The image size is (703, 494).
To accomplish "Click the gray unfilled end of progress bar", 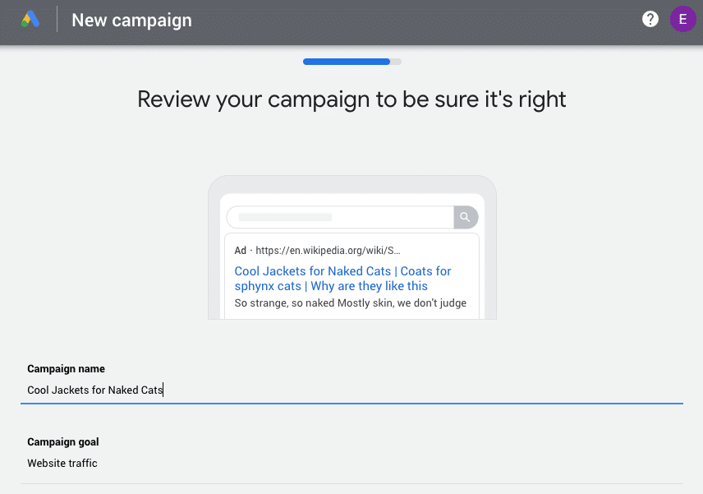I will point(396,61).
